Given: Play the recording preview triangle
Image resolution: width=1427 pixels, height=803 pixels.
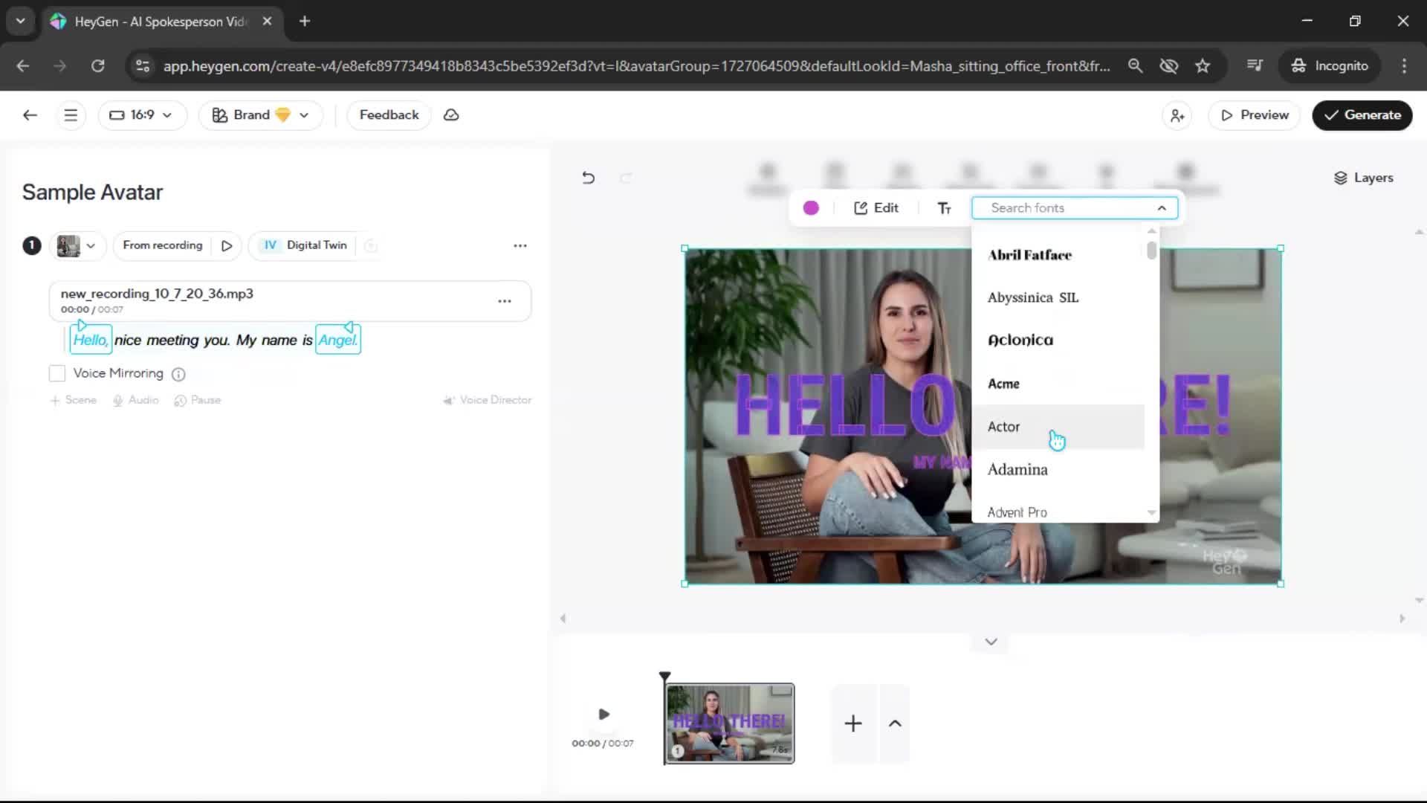Looking at the screenshot, I should [227, 245].
